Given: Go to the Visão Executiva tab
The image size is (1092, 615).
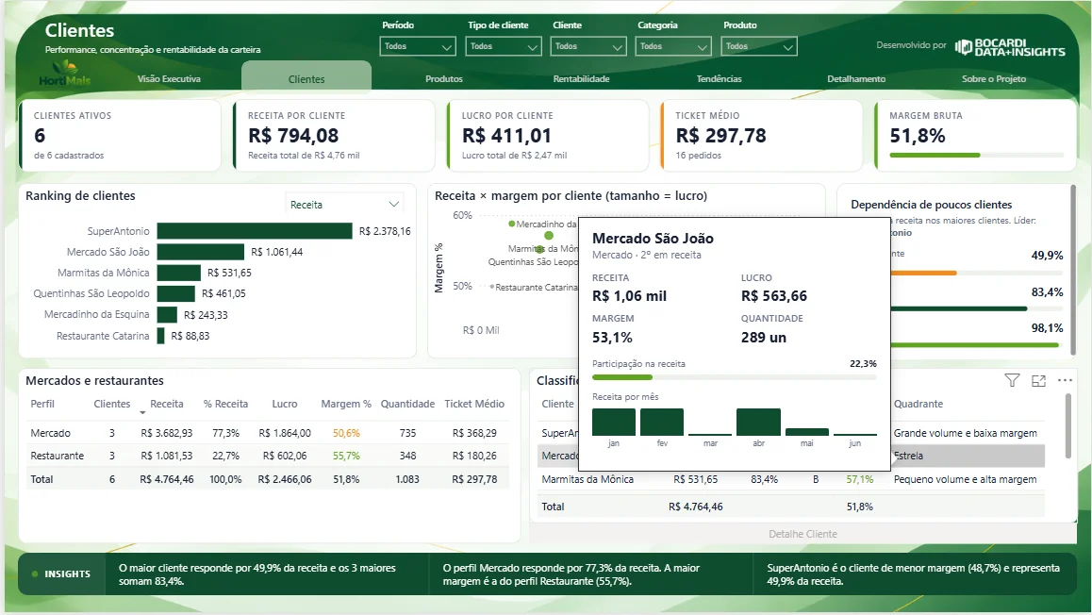Looking at the screenshot, I should click(x=169, y=78).
